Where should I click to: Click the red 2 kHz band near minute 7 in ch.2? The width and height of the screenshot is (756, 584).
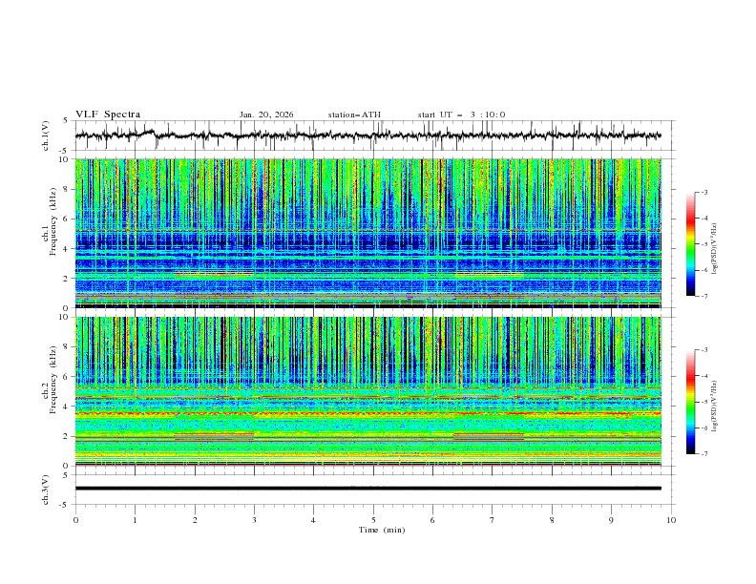tap(489, 434)
